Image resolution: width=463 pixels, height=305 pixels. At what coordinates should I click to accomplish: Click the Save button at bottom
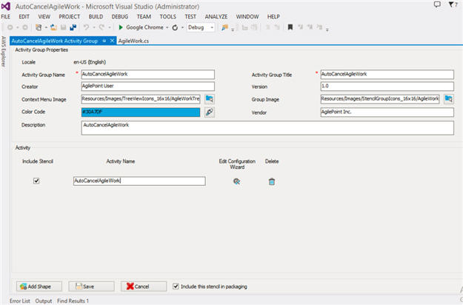[91, 286]
